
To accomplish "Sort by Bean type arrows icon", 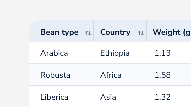I will click(x=88, y=33).
